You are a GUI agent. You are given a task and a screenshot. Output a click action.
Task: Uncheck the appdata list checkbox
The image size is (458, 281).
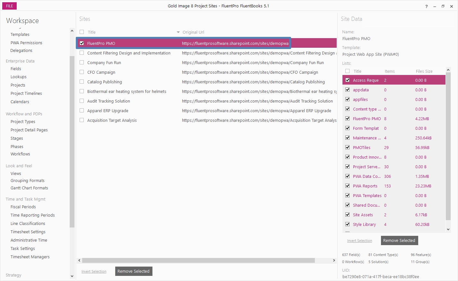348,90
